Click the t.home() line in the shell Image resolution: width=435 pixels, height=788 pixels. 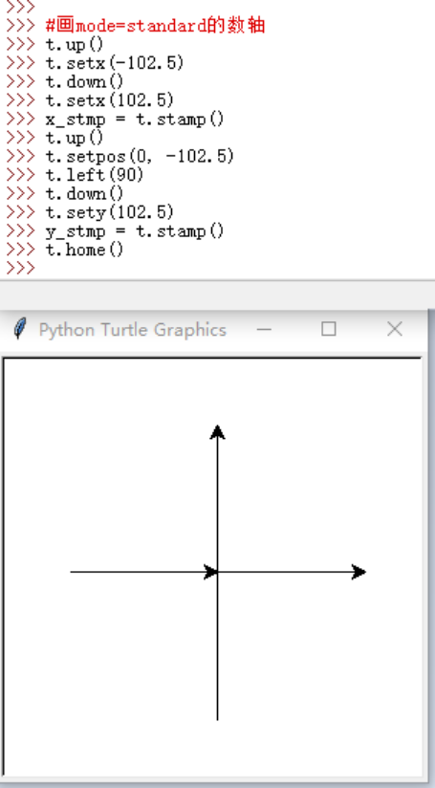[x=84, y=250]
